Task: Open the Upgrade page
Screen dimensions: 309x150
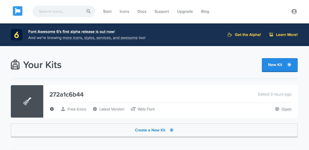Action: click(185, 11)
